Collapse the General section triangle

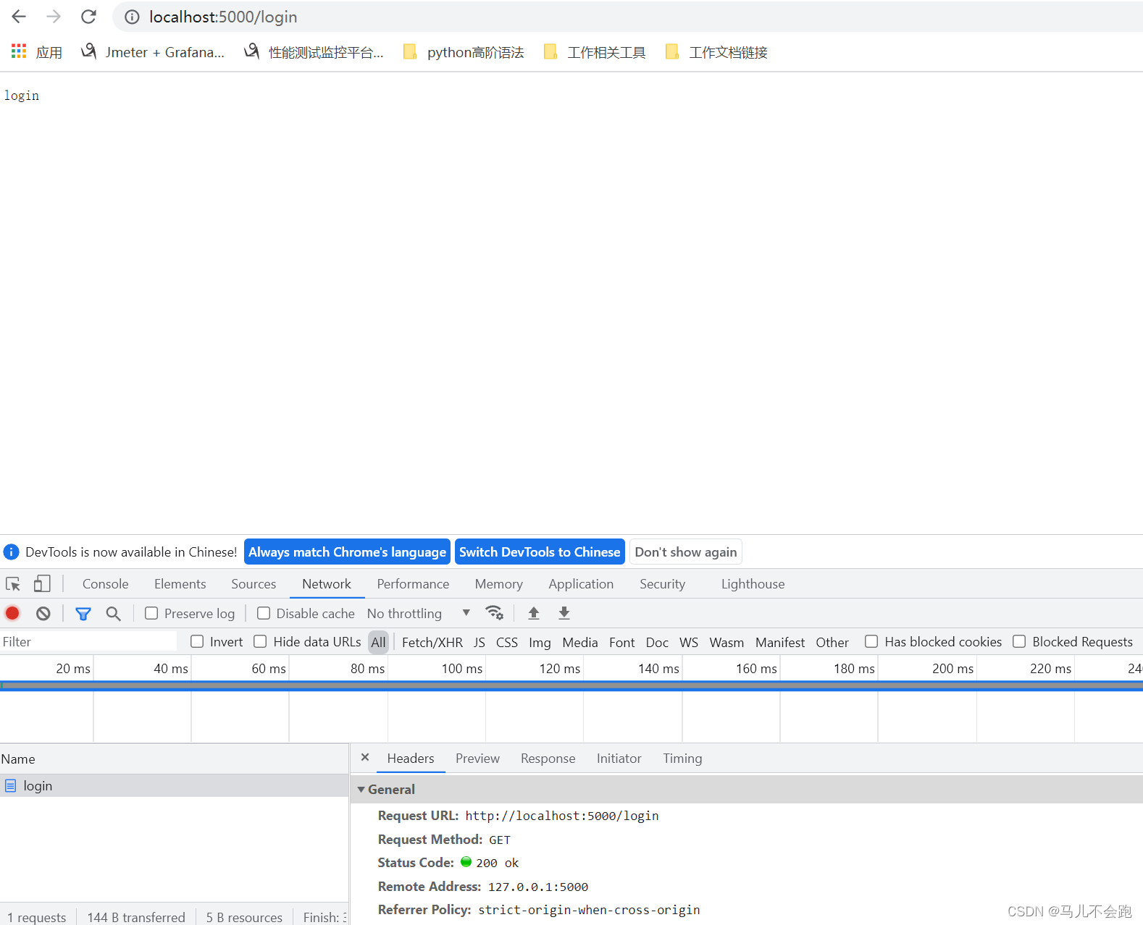point(361,790)
